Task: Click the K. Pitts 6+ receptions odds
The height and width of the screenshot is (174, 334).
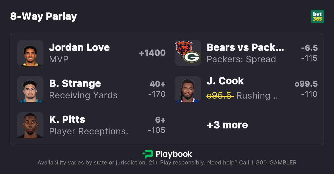Action: tap(157, 125)
